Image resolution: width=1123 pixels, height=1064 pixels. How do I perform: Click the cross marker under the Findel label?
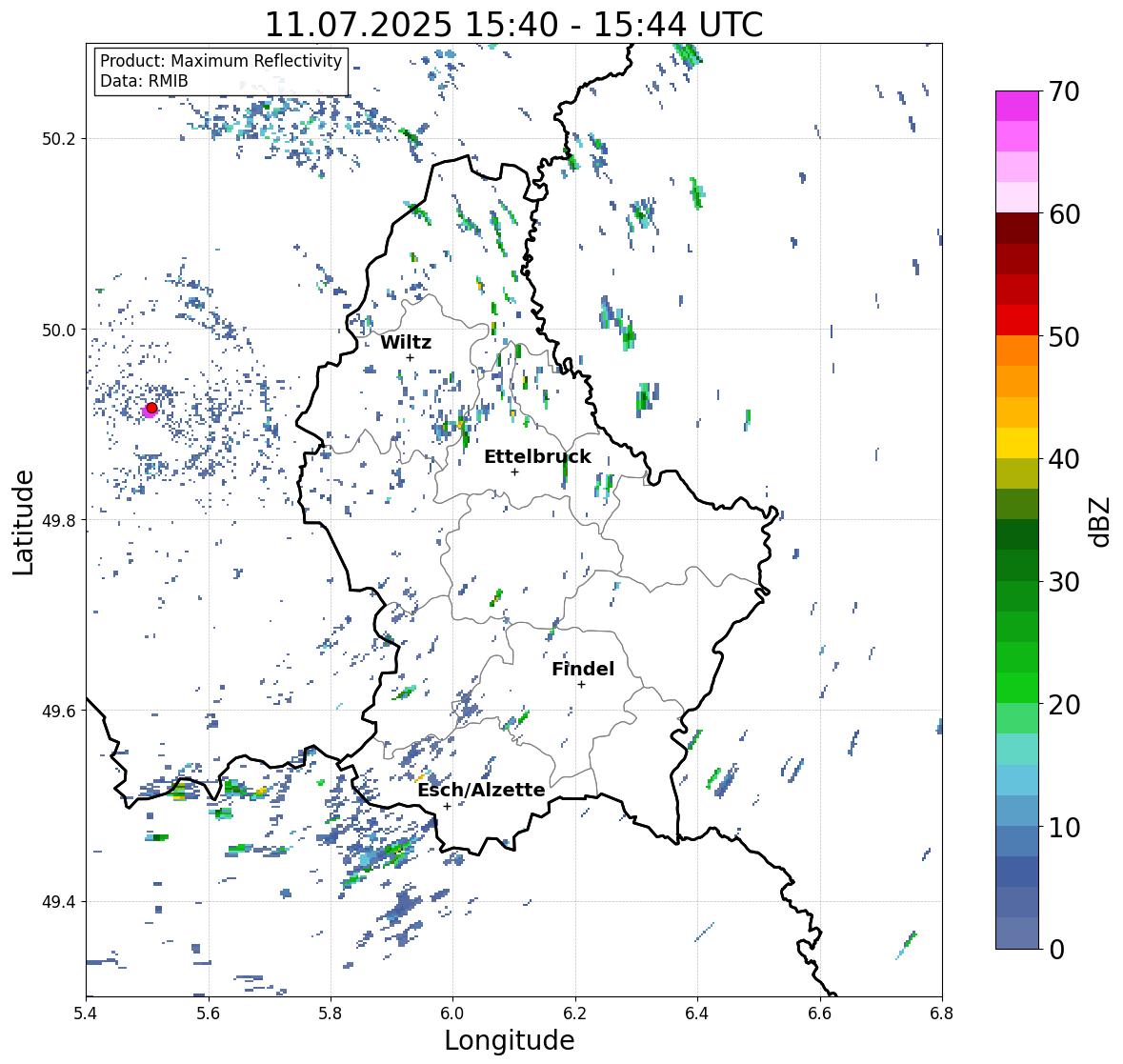pyautogui.click(x=582, y=685)
